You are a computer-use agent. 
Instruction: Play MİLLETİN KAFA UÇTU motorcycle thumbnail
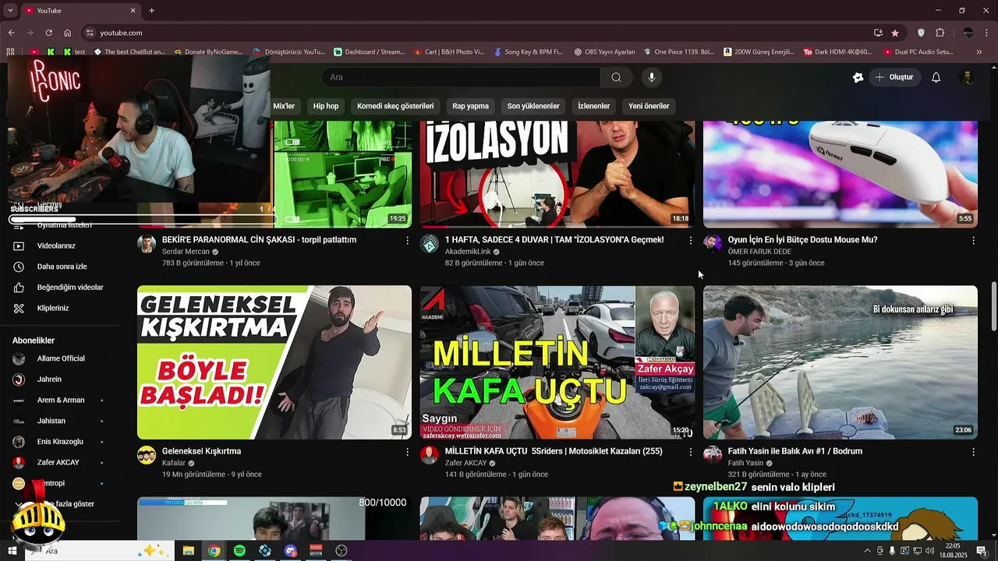(557, 362)
